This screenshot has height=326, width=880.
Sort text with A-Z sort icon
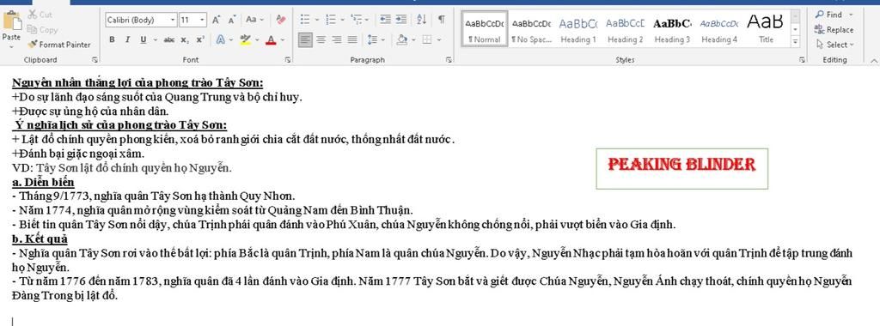click(421, 20)
